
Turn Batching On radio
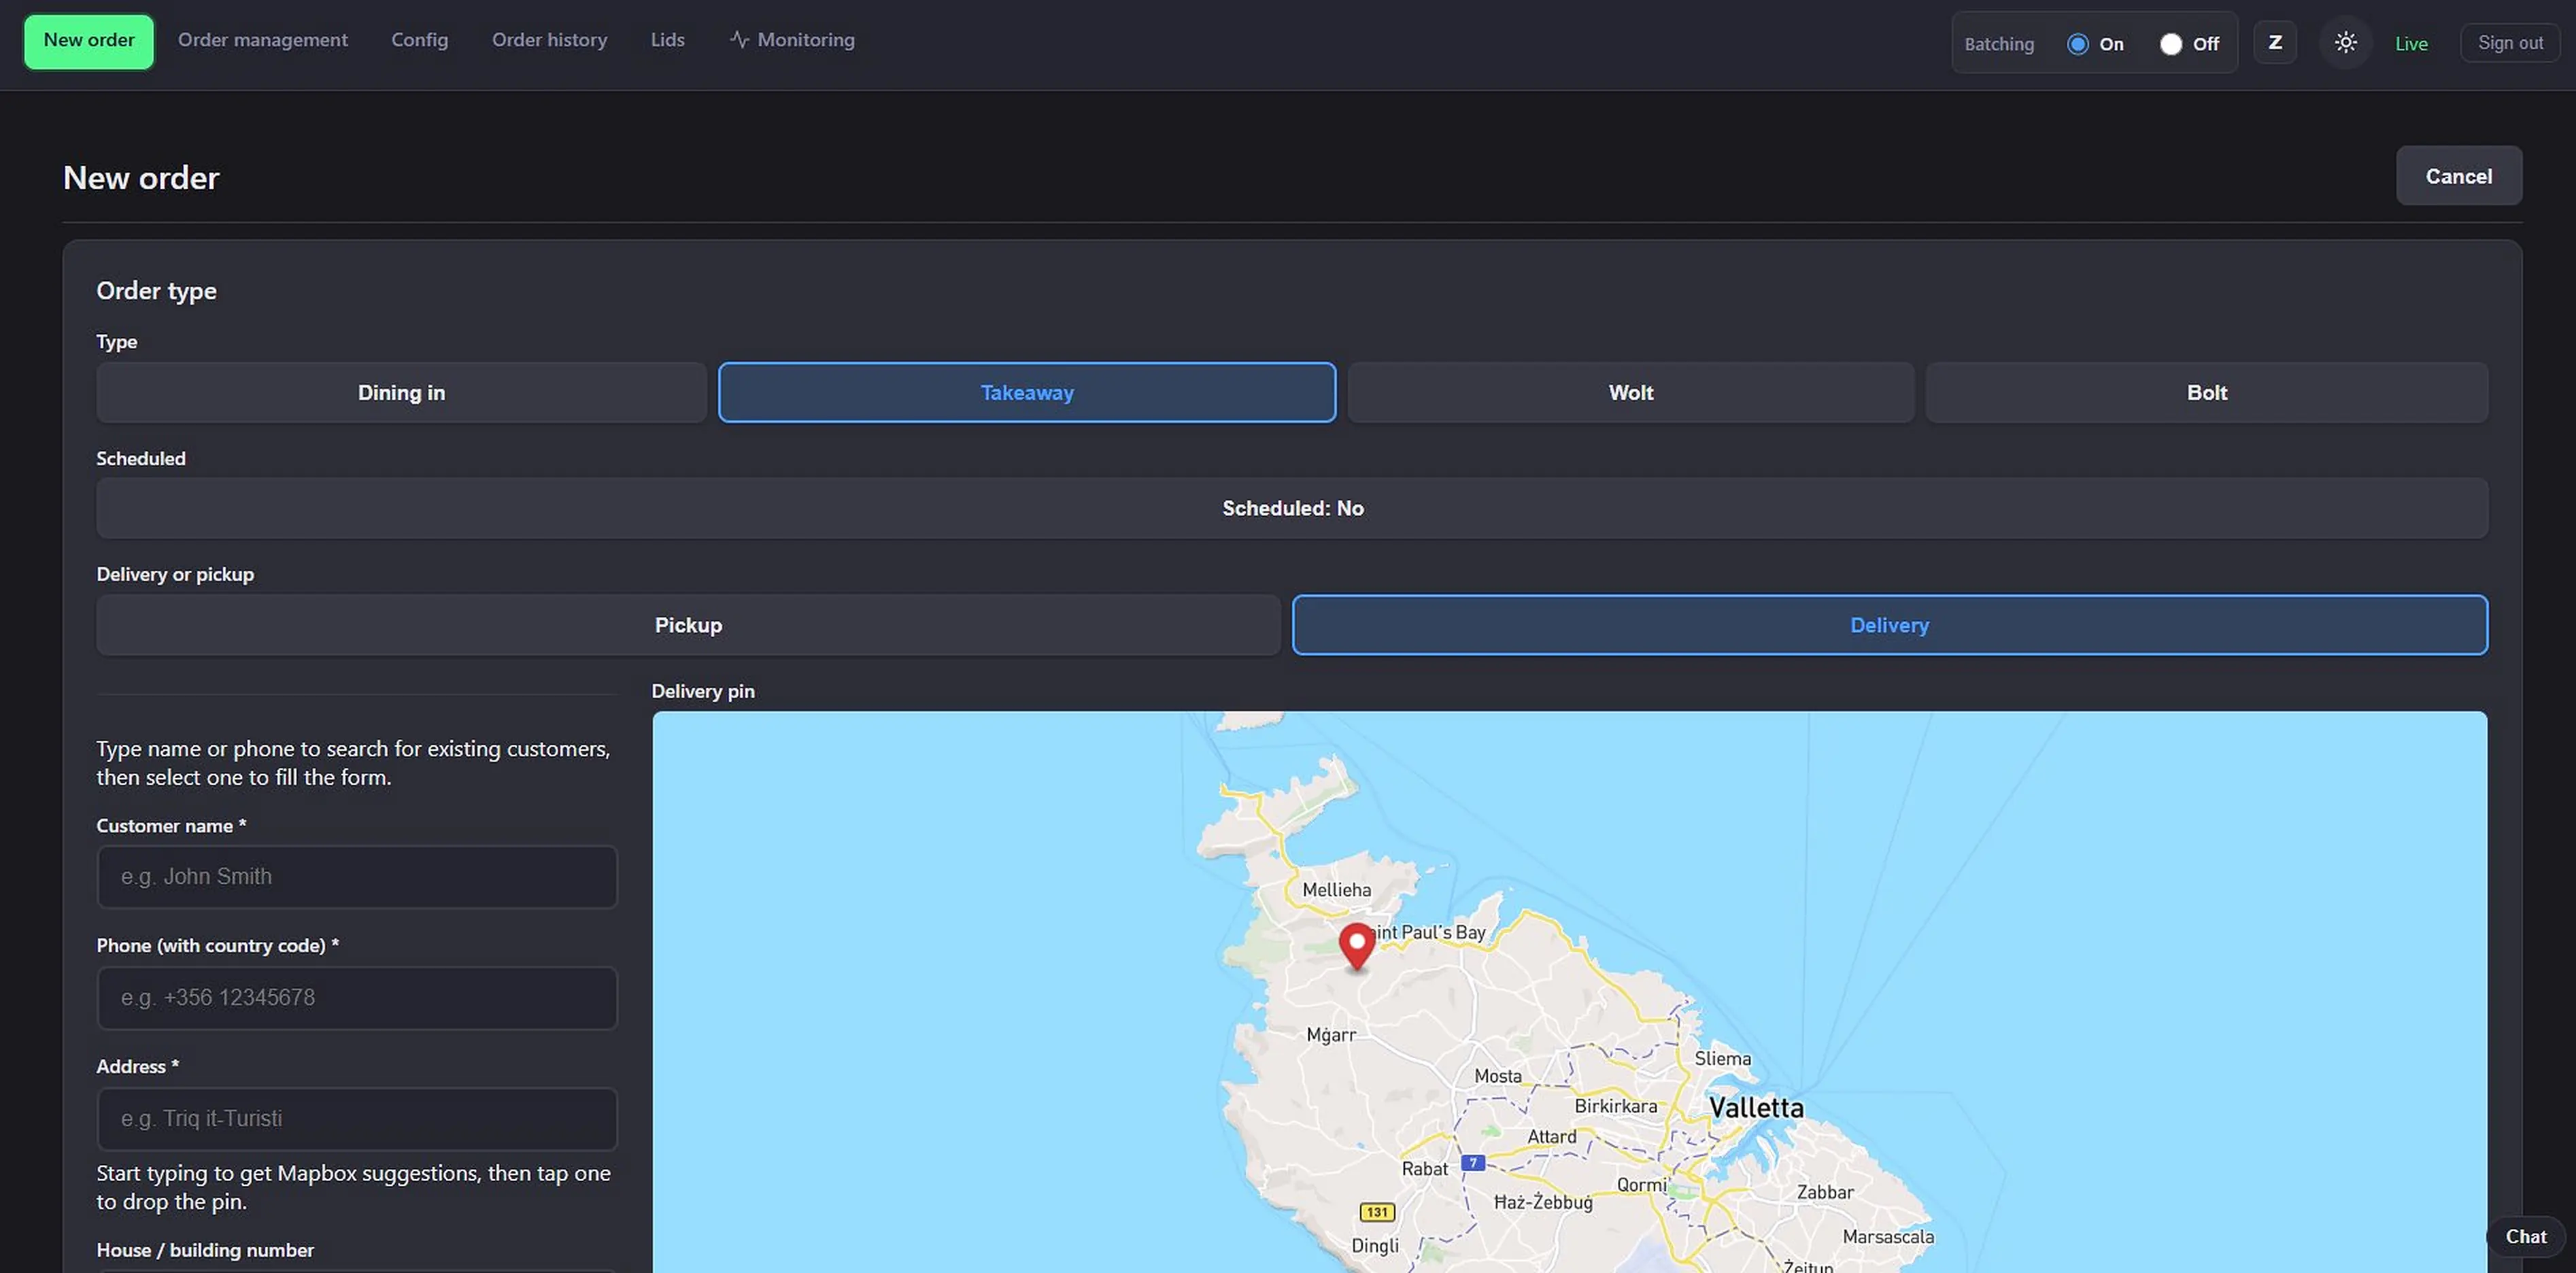pos(2078,44)
